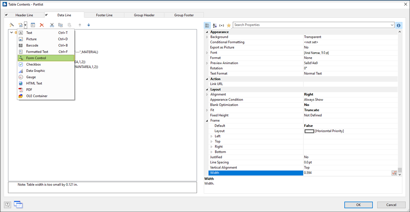This screenshot has height=212, width=410.
Task: Move column down with blue arrow
Action: 89,25
